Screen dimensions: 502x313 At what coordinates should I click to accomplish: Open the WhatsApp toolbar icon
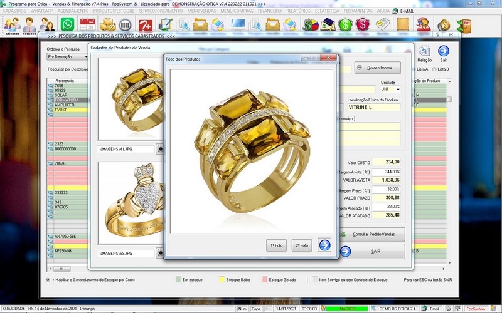[x=67, y=24]
